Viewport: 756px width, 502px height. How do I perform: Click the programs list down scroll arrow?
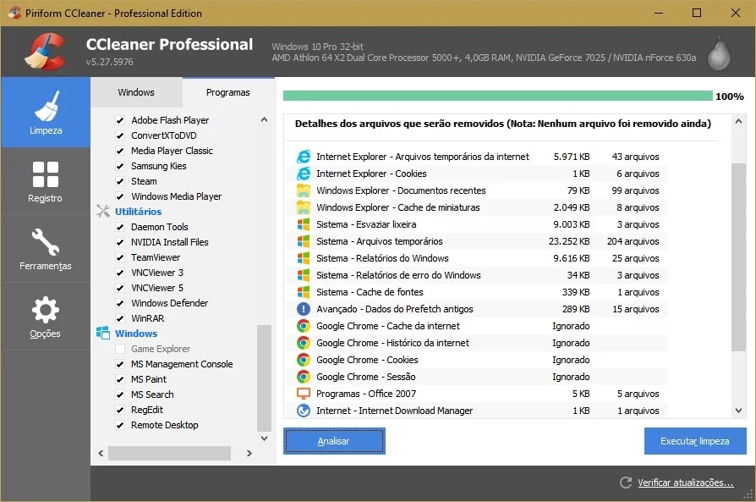[x=264, y=439]
